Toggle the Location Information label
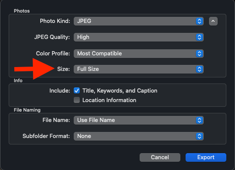235x170 pixels. [x=109, y=100]
